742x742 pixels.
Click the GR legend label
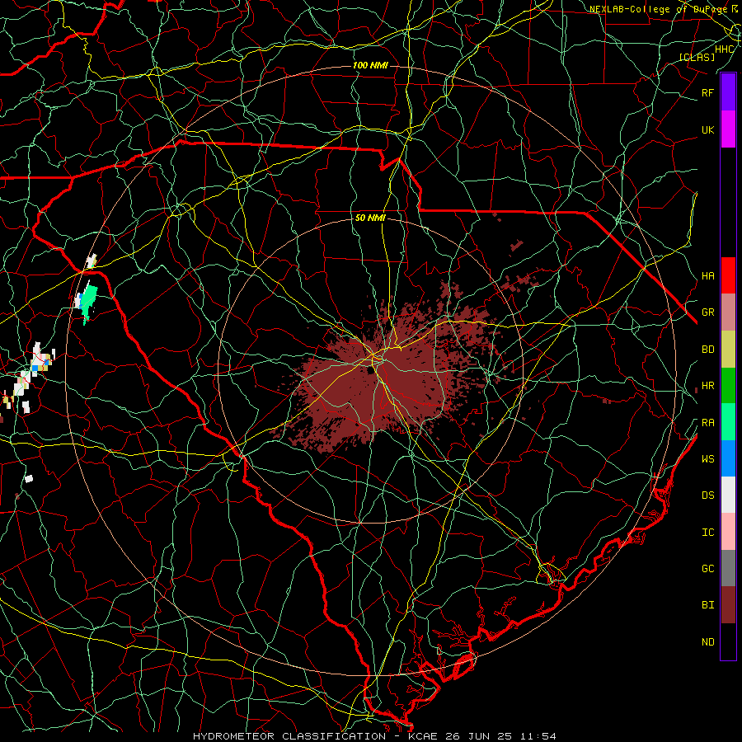[707, 312]
